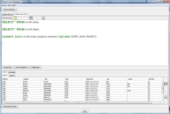Click the horizontal scrollbar thumb

click(x=78, y=102)
